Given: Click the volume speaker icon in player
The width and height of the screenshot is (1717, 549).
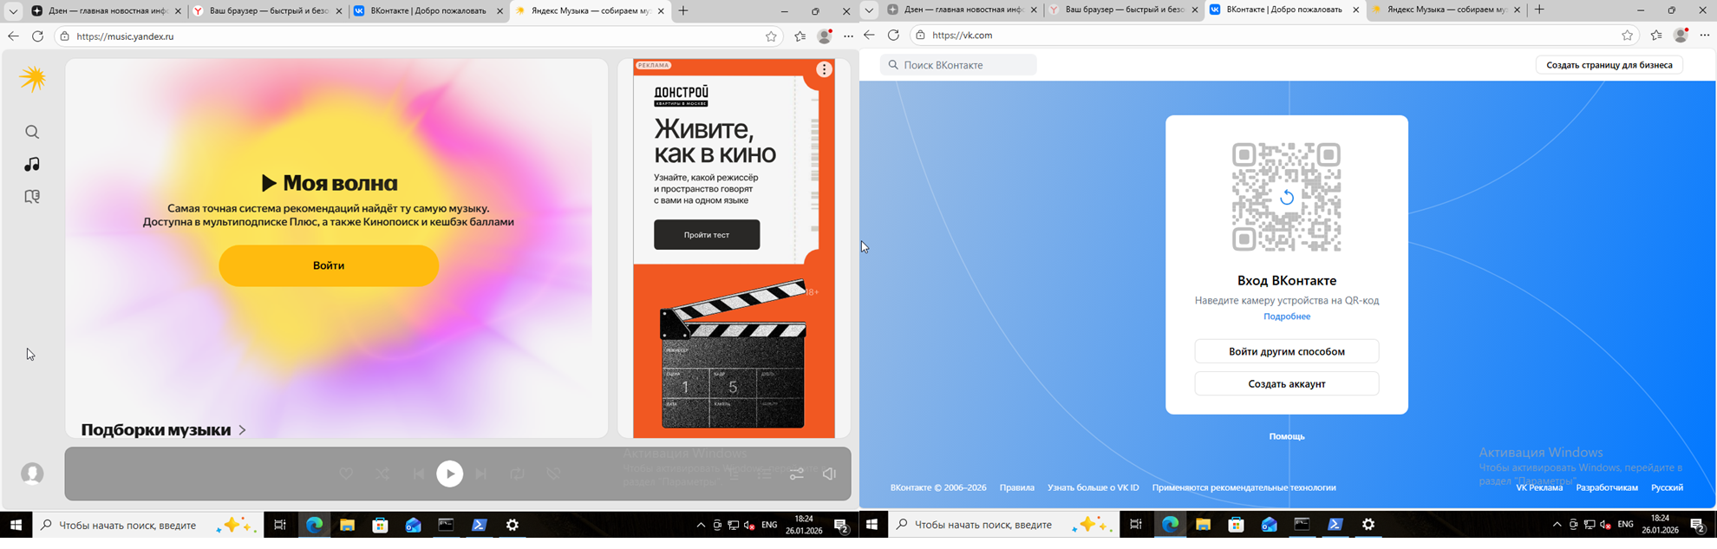Looking at the screenshot, I should pyautogui.click(x=829, y=474).
